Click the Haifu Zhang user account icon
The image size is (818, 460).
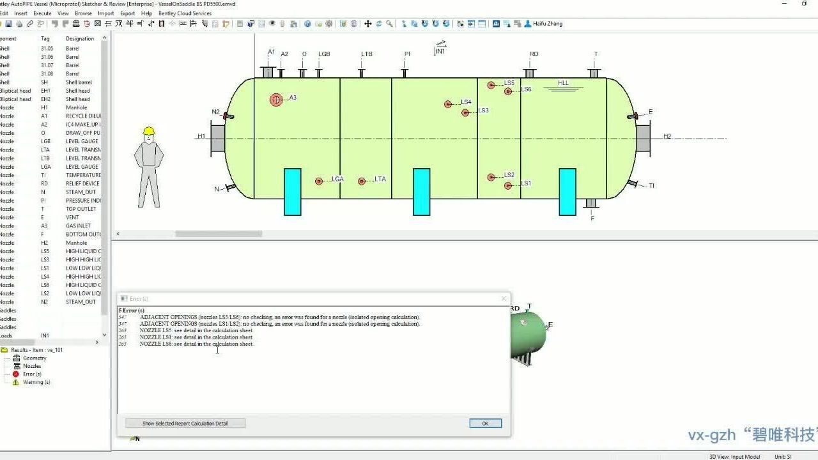tap(528, 24)
